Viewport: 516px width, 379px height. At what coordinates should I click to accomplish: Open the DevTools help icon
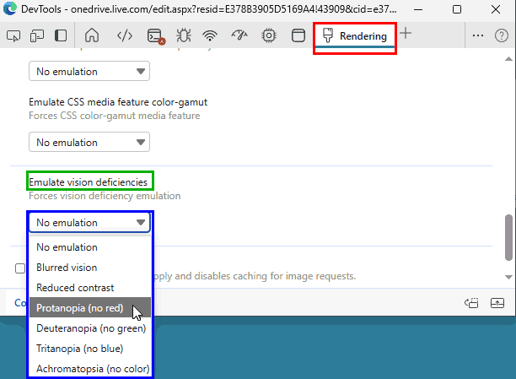click(501, 35)
